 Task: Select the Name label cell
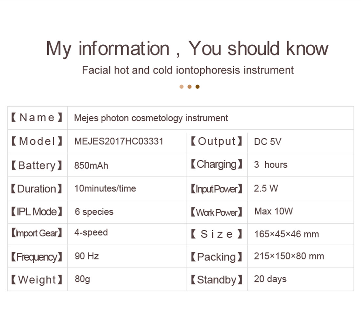(x=37, y=118)
